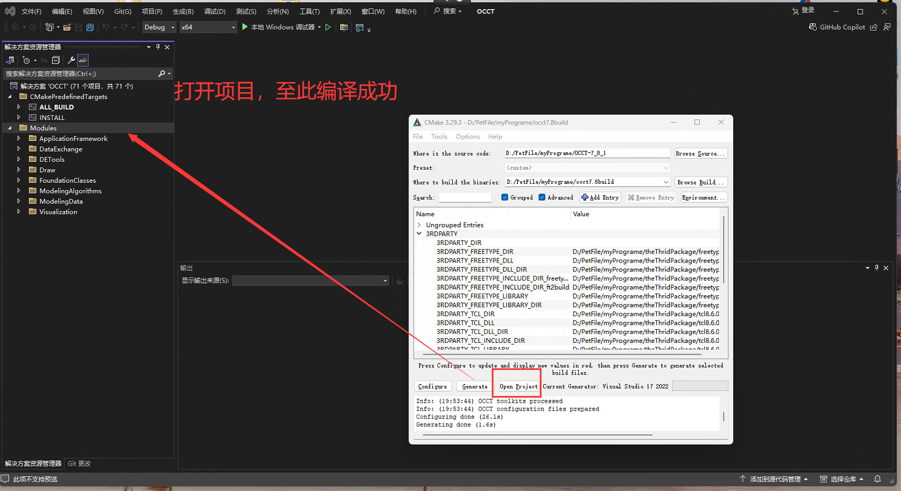Click the CMake log output scrollbar
901x491 pixels.
pyautogui.click(x=724, y=416)
